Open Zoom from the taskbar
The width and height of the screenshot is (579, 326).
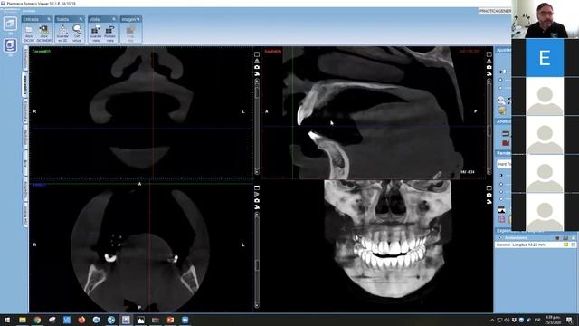tap(185, 320)
